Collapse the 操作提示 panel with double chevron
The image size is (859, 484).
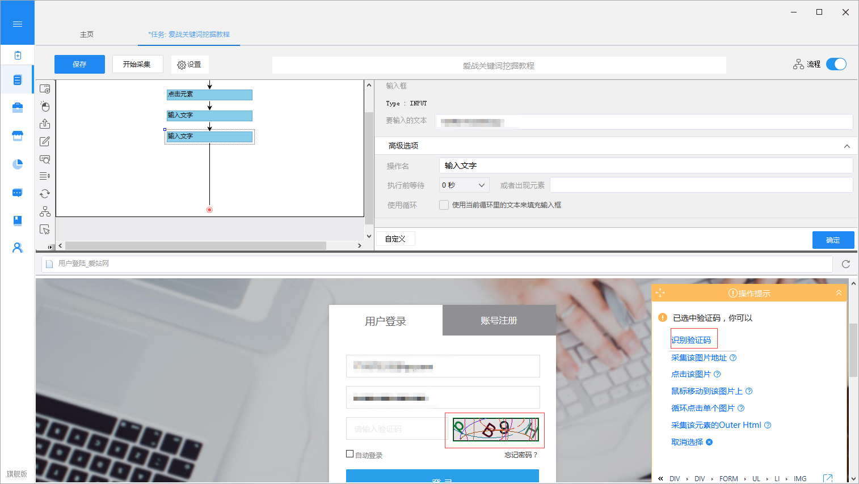[839, 293]
